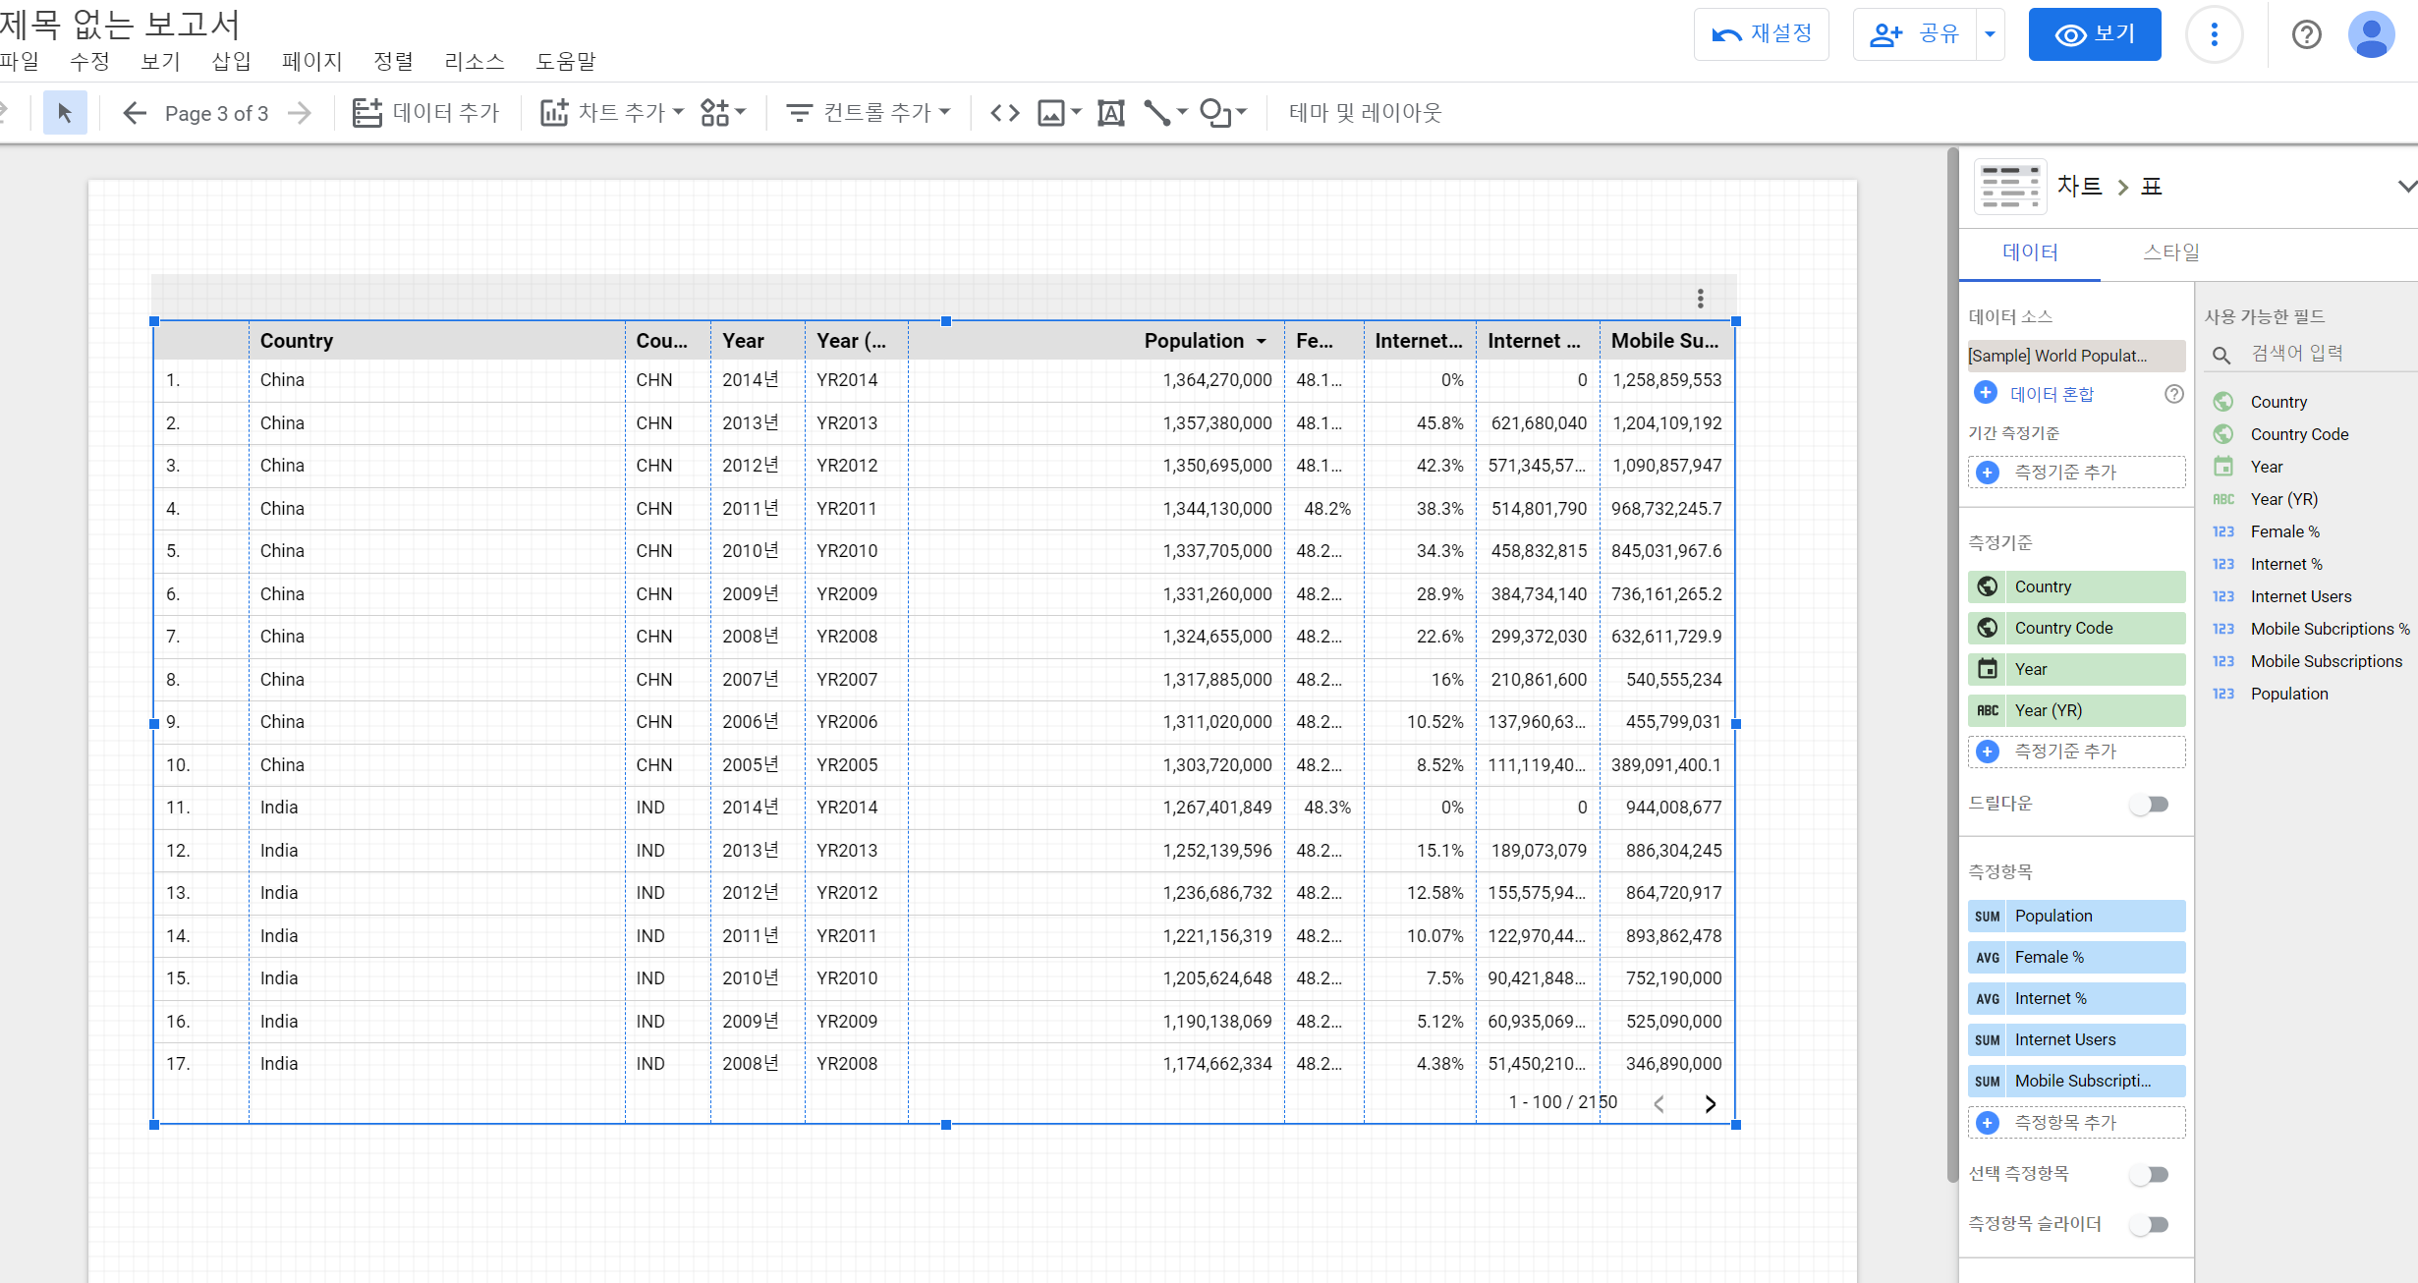Click the table's three-dot options icon

(x=1700, y=298)
